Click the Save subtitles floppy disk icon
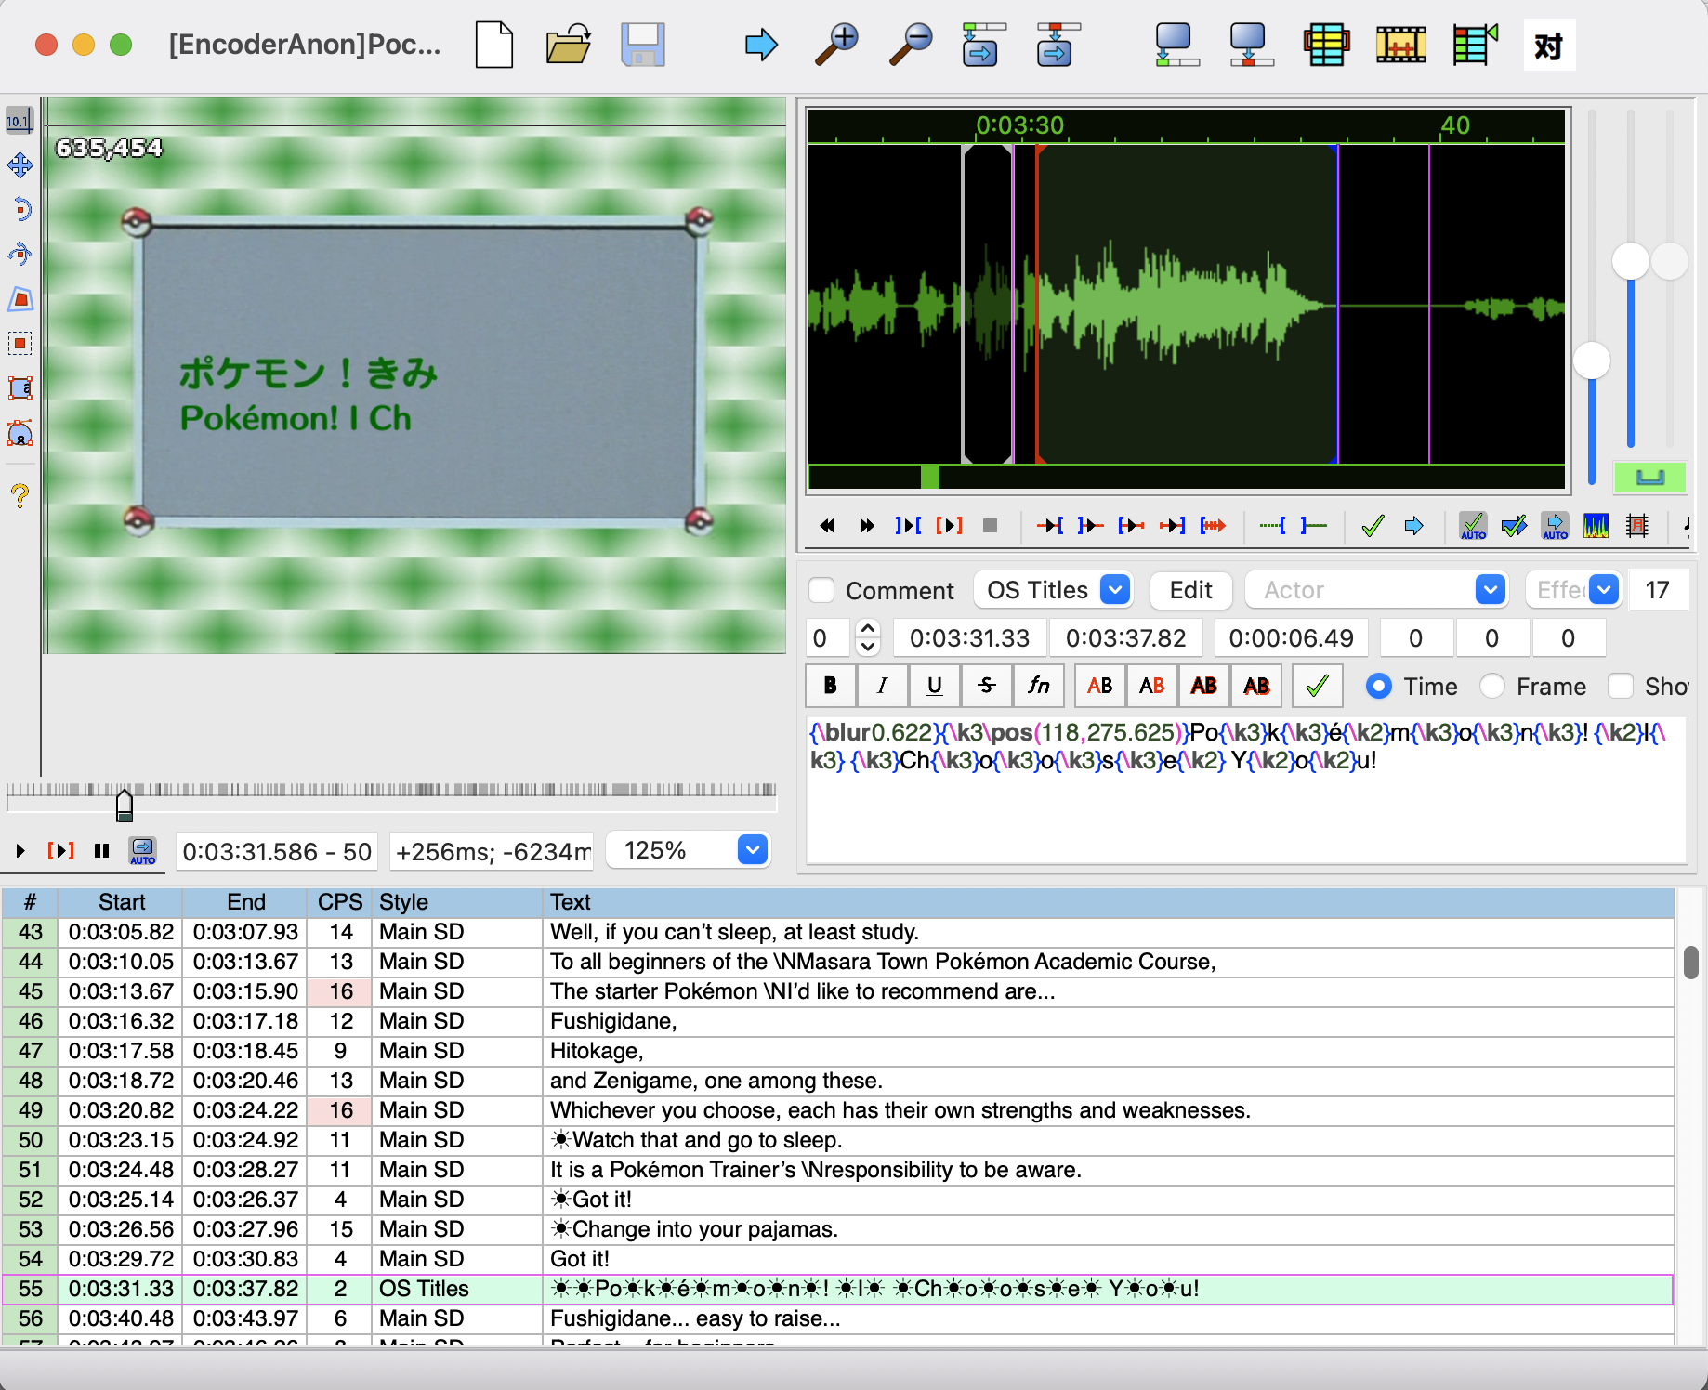Screen dimensions: 1708x1390 coord(642,45)
